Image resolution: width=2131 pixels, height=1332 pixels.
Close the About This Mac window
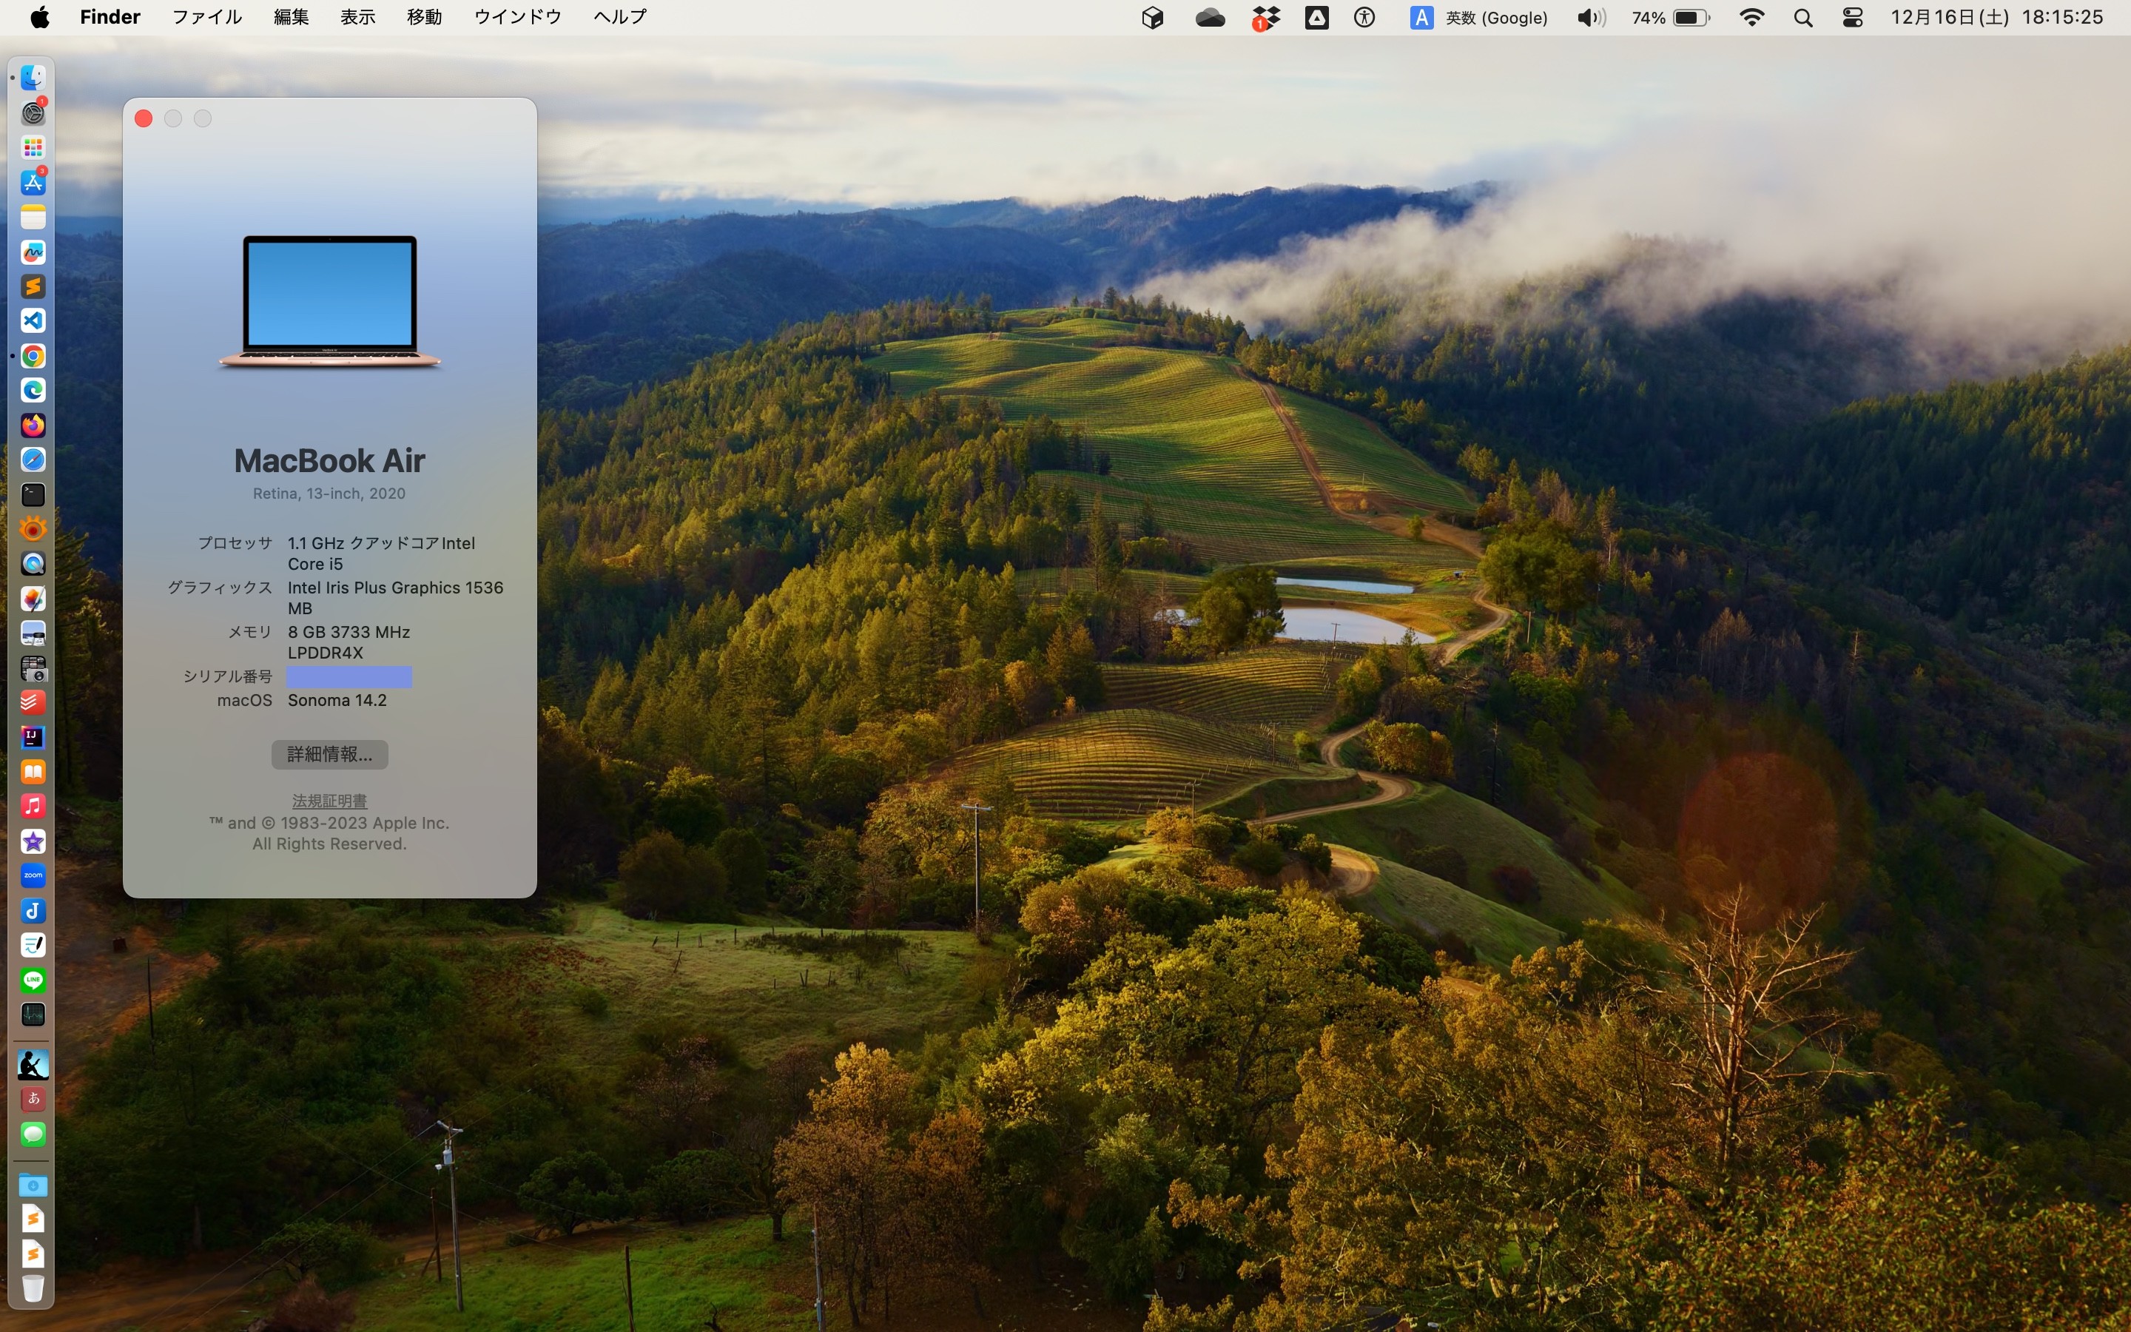tap(144, 119)
